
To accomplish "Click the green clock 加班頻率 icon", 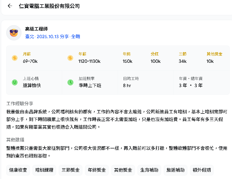I will [70, 82].
